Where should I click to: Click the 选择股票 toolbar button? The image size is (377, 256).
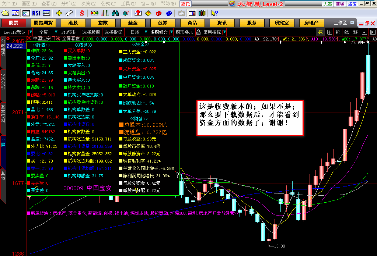coord(91,32)
